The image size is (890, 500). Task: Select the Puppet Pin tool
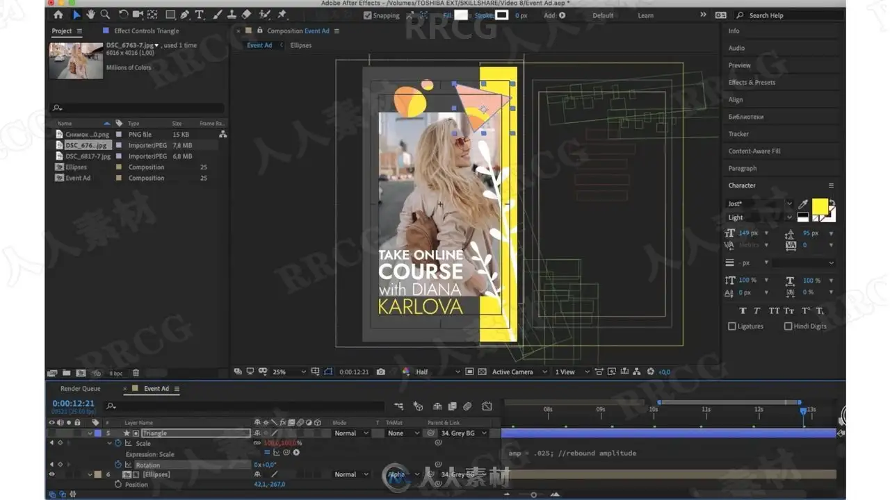[x=282, y=15]
